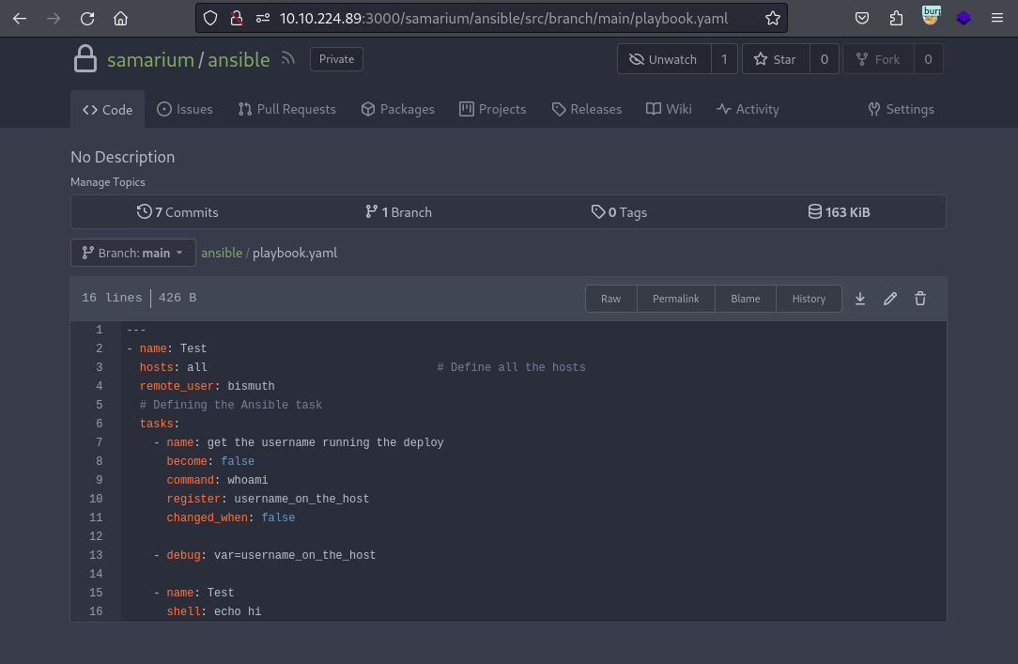Click the text 'remote_user: bismuth'
This screenshot has width=1018, height=664.
(208, 386)
